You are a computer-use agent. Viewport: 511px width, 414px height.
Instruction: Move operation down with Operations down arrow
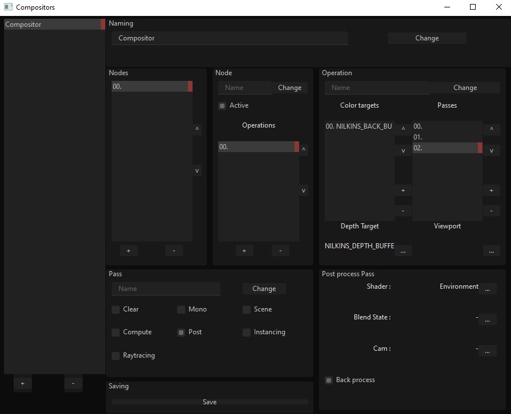(x=304, y=191)
